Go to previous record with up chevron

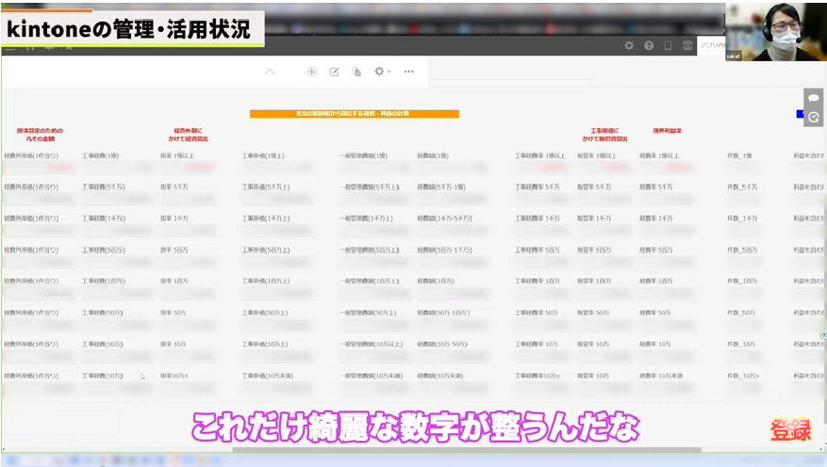270,72
